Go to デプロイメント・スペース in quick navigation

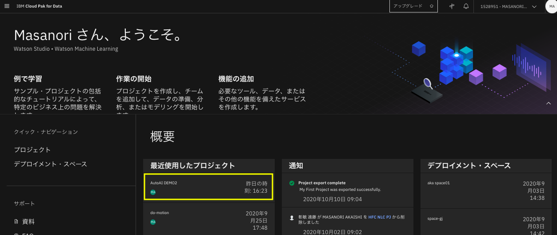coord(51,164)
